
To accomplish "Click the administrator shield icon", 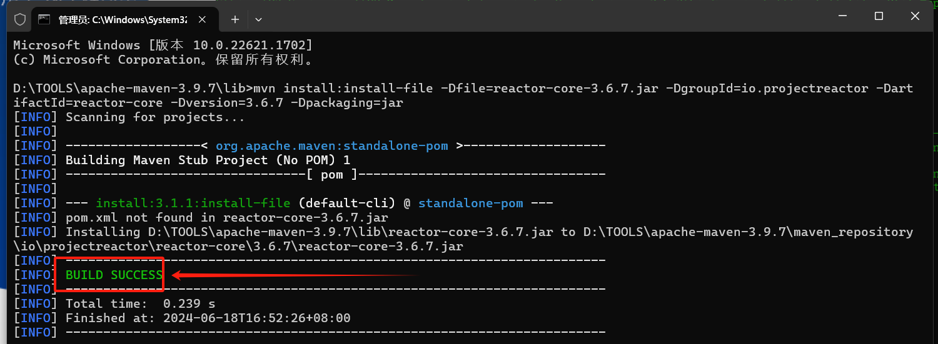I will [x=20, y=19].
